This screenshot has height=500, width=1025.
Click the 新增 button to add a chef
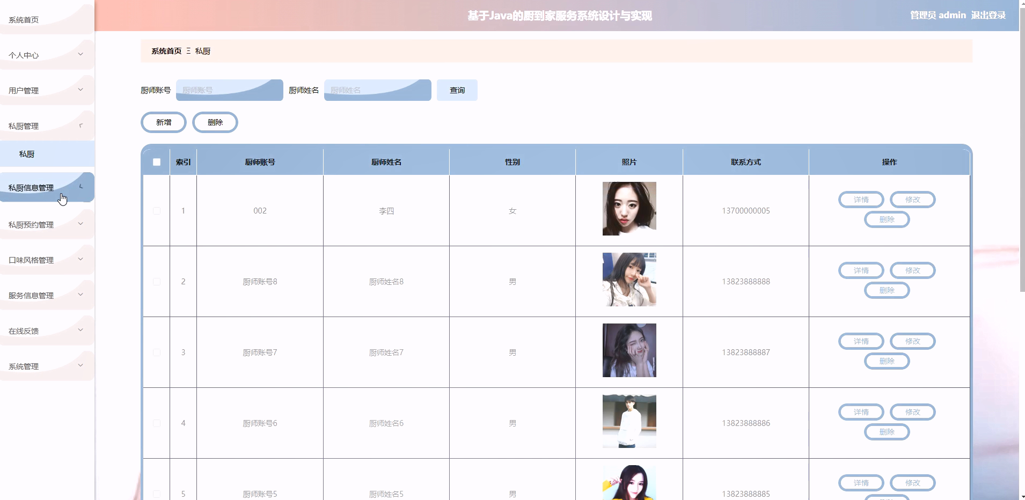tap(163, 122)
